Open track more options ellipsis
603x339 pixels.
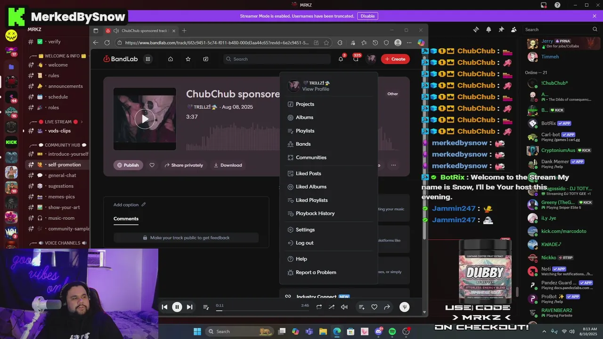[393, 165]
